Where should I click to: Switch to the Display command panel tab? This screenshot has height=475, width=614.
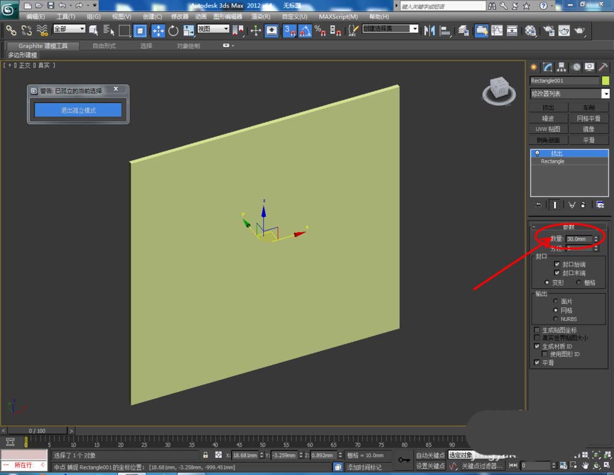pos(589,67)
